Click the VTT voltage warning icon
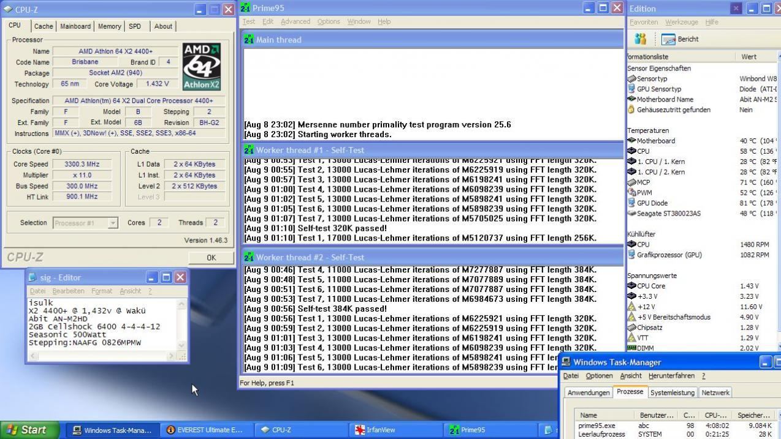The image size is (781, 439). 631,338
